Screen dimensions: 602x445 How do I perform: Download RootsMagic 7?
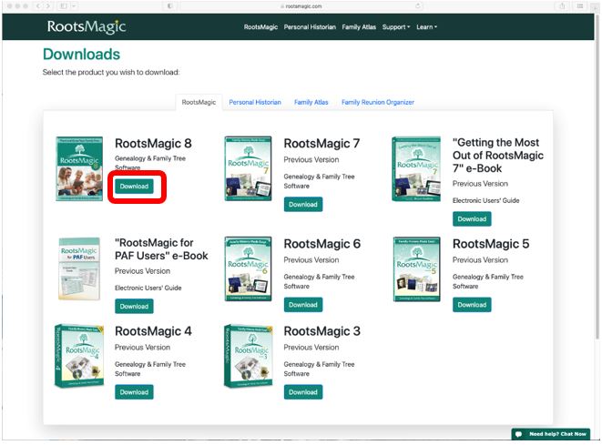(x=303, y=205)
